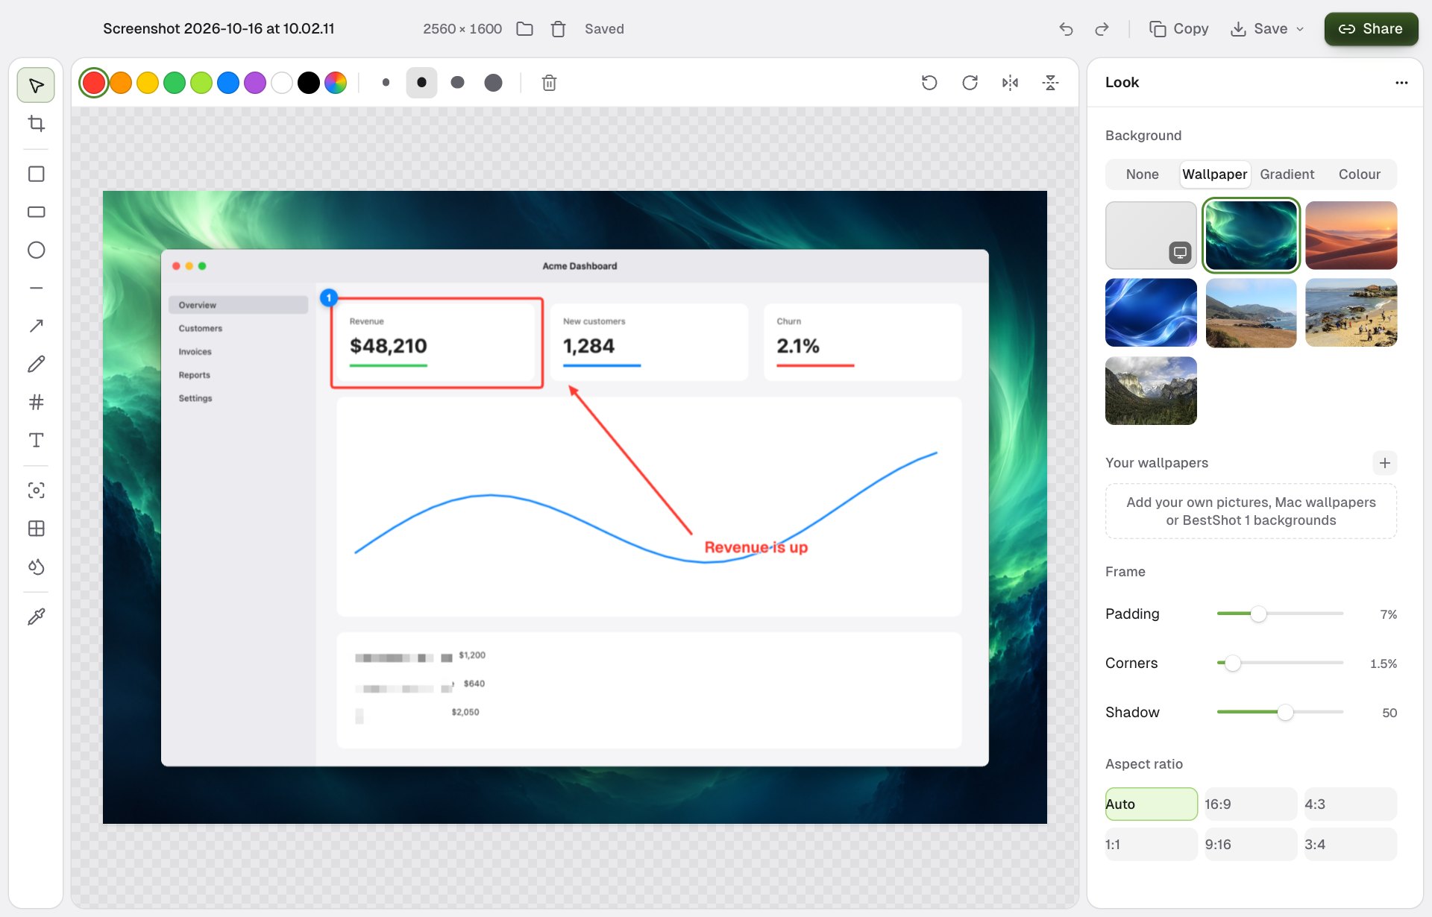Select the arrow drawing tool
This screenshot has height=917, width=1432.
[x=36, y=326]
